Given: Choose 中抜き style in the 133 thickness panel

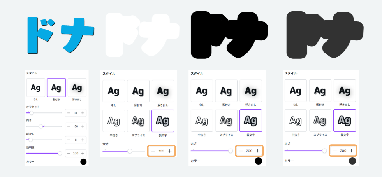Looking at the screenshot, I should (x=114, y=121).
